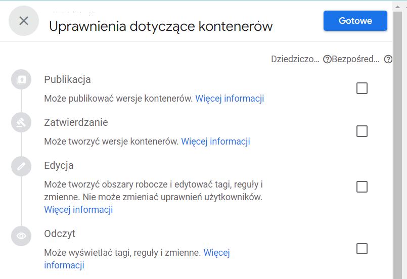Click the Zatwierdzanie gavel icon

coord(21,122)
